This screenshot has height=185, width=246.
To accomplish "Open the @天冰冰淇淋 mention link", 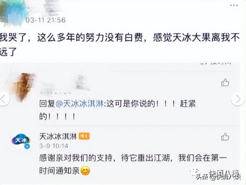I will (80, 104).
